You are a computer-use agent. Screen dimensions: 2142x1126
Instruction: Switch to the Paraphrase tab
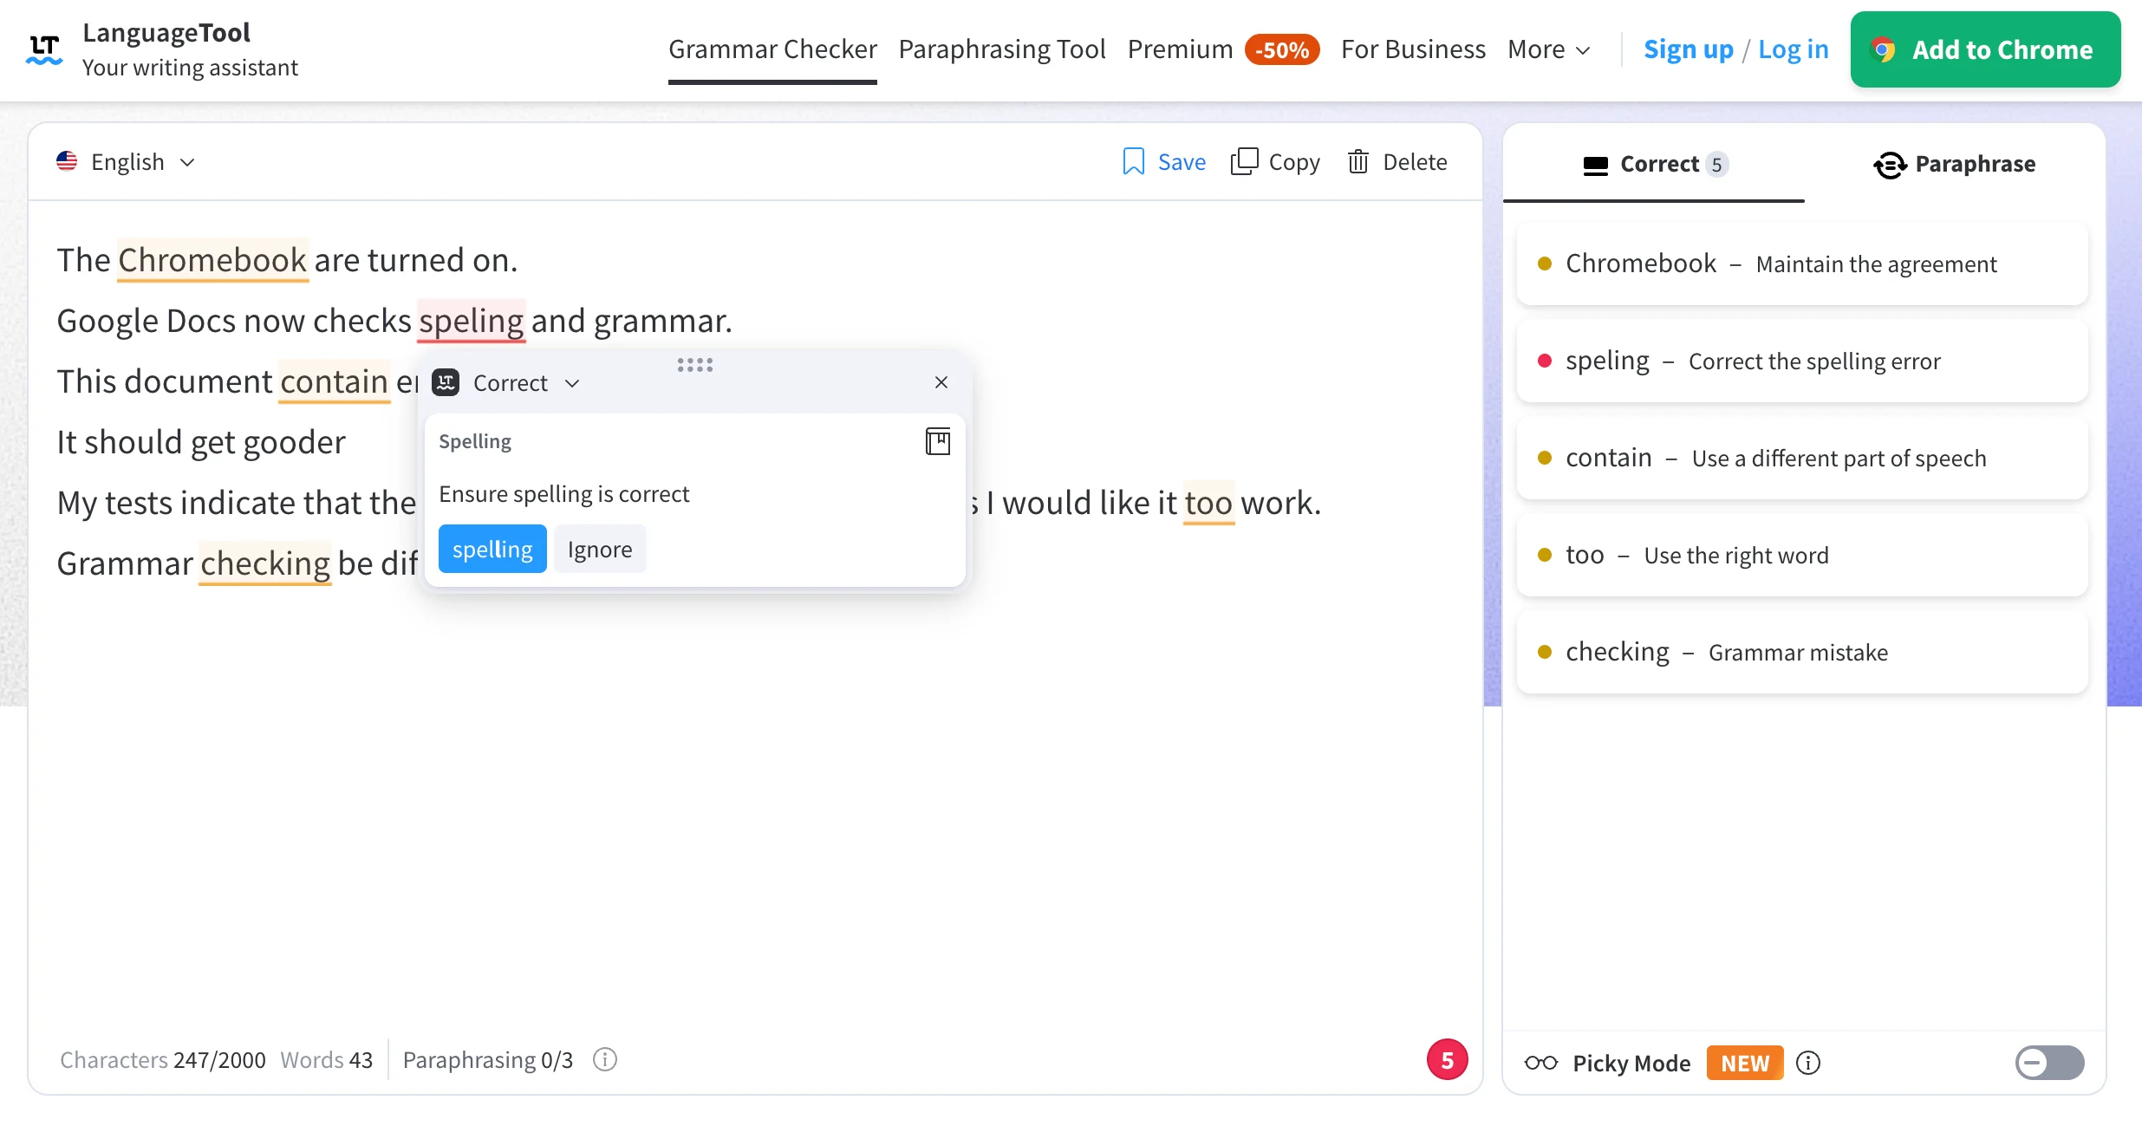[x=1954, y=164]
